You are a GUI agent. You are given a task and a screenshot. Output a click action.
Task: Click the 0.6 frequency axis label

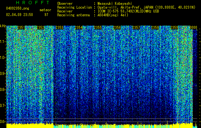[3, 122]
